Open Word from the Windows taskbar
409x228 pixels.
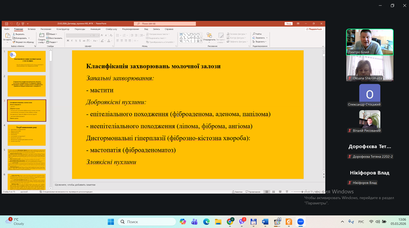(x=265, y=221)
